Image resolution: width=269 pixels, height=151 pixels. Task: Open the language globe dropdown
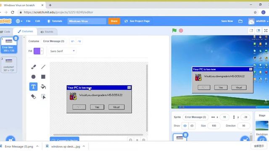pos(19,21)
